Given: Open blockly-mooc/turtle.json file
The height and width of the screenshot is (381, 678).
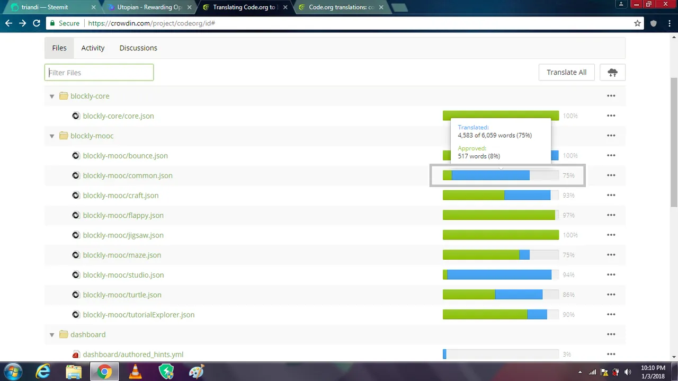Looking at the screenshot, I should [122, 295].
